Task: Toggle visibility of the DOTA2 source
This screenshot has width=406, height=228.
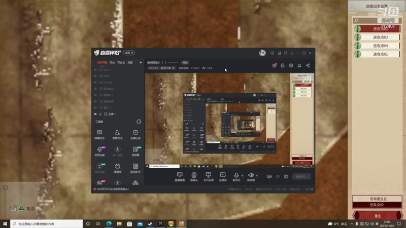Action: 95,83
